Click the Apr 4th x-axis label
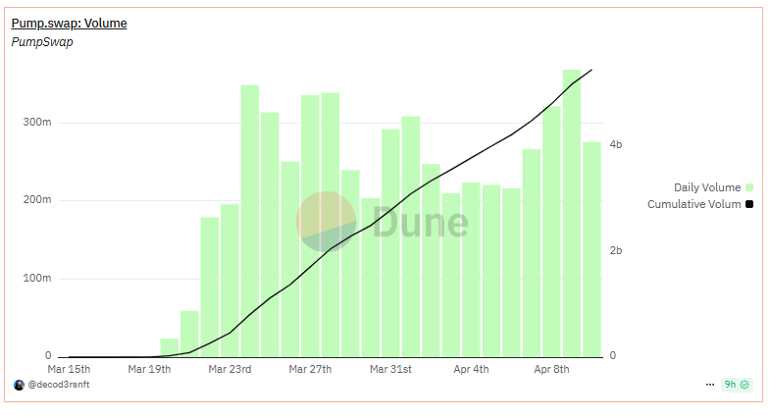 tap(472, 370)
